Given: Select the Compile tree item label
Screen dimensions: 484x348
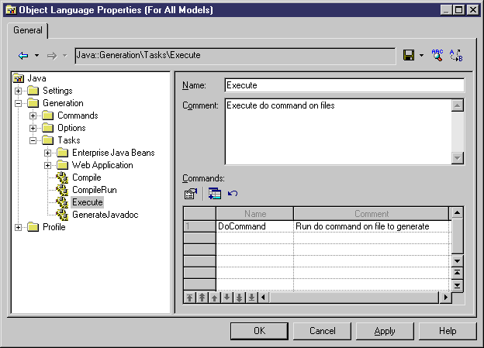Looking at the screenshot, I should 87,177.
